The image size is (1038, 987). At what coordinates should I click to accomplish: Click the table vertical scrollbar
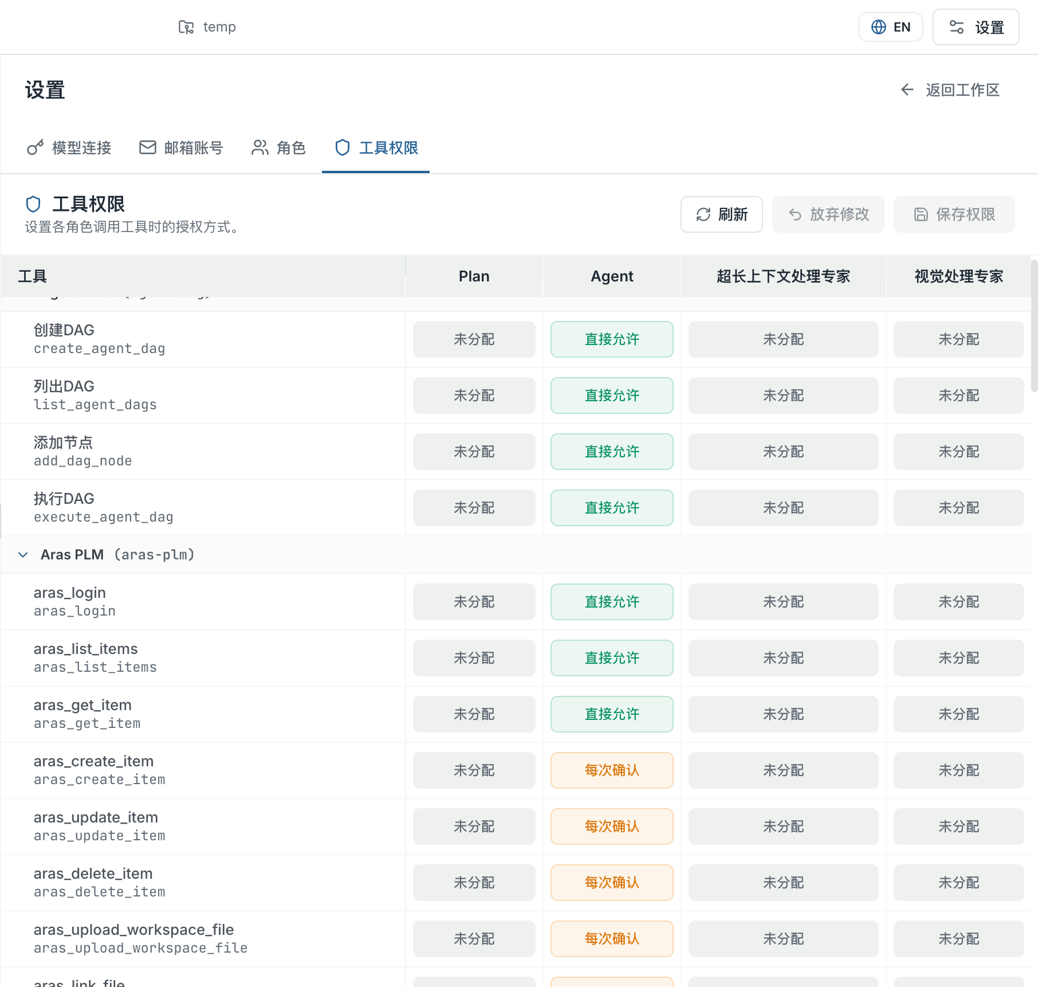(1034, 326)
